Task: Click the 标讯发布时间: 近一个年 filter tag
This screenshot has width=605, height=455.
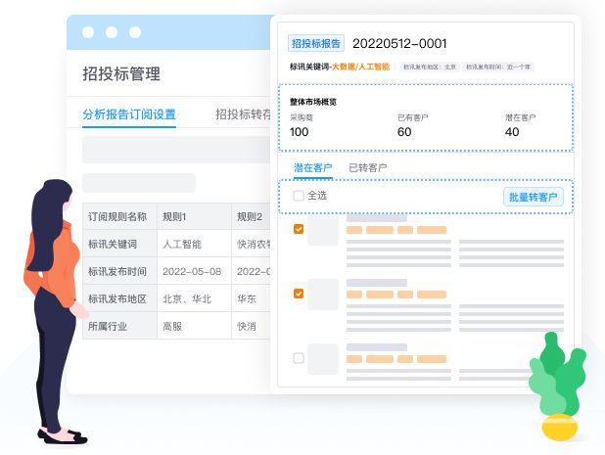Action: point(497,68)
